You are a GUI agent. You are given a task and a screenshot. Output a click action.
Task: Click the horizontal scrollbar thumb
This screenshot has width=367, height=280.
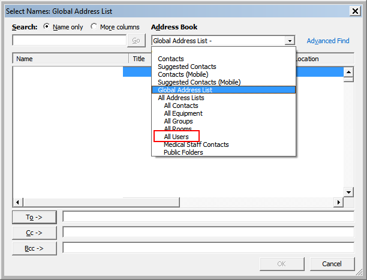click(101, 202)
